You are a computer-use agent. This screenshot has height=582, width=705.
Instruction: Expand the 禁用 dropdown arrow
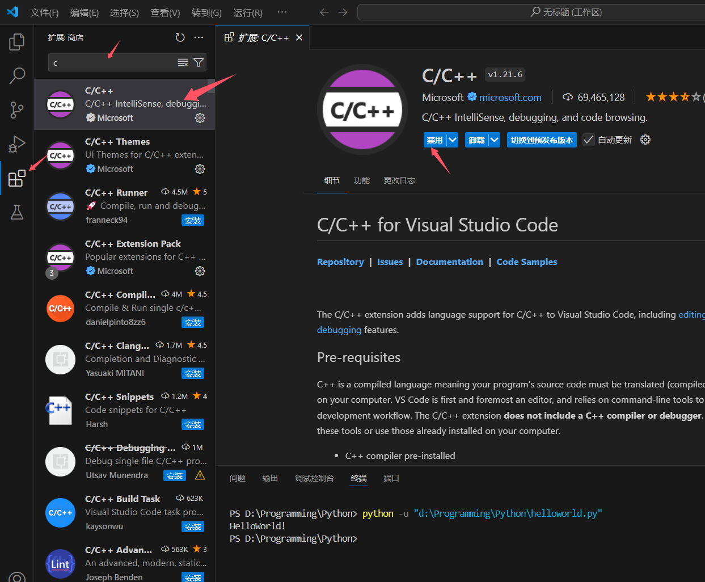click(x=452, y=140)
